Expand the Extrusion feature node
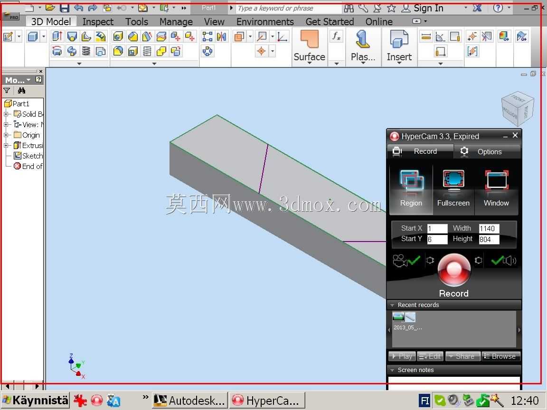Image resolution: width=547 pixels, height=410 pixels. tap(6, 145)
